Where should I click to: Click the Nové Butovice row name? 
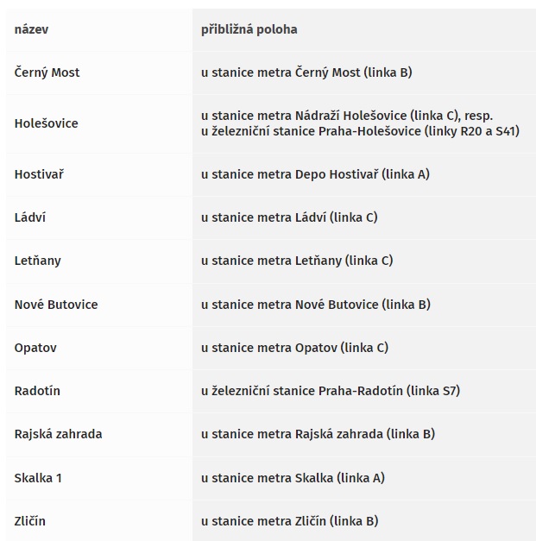pyautogui.click(x=56, y=305)
